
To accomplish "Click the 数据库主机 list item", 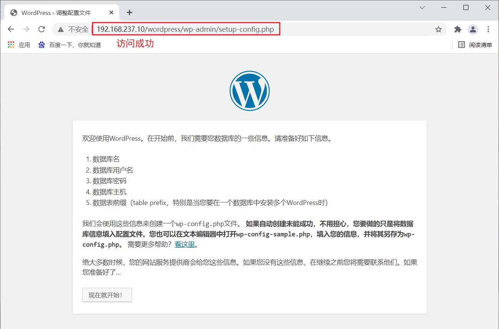I will tap(109, 192).
